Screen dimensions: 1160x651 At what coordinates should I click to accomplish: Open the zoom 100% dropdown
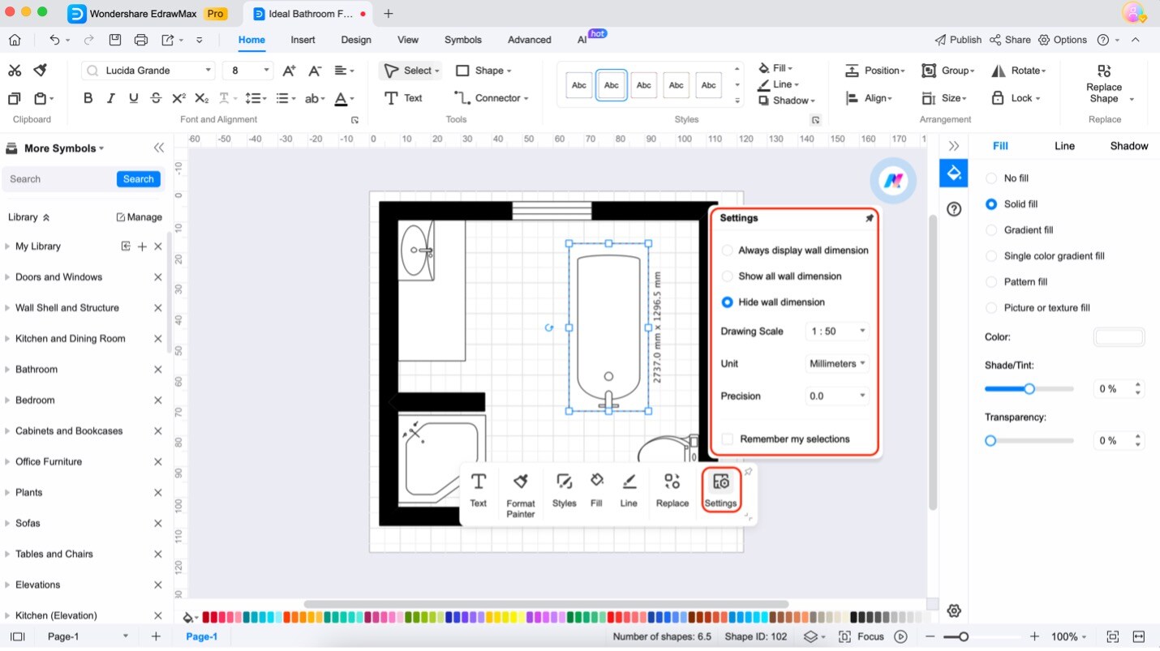click(1068, 637)
